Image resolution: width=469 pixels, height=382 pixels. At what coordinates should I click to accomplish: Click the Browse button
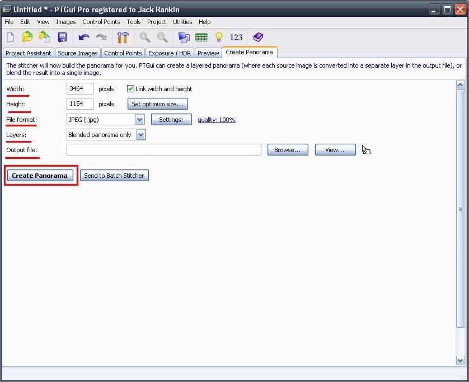(288, 150)
